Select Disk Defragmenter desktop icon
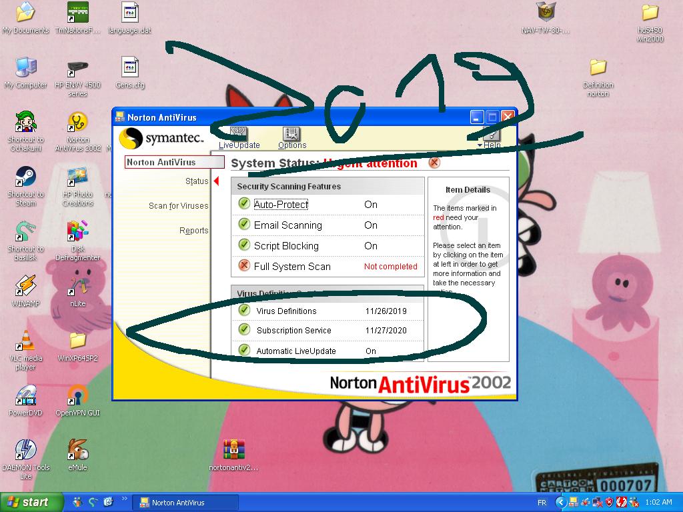683x512 pixels. tap(77, 241)
